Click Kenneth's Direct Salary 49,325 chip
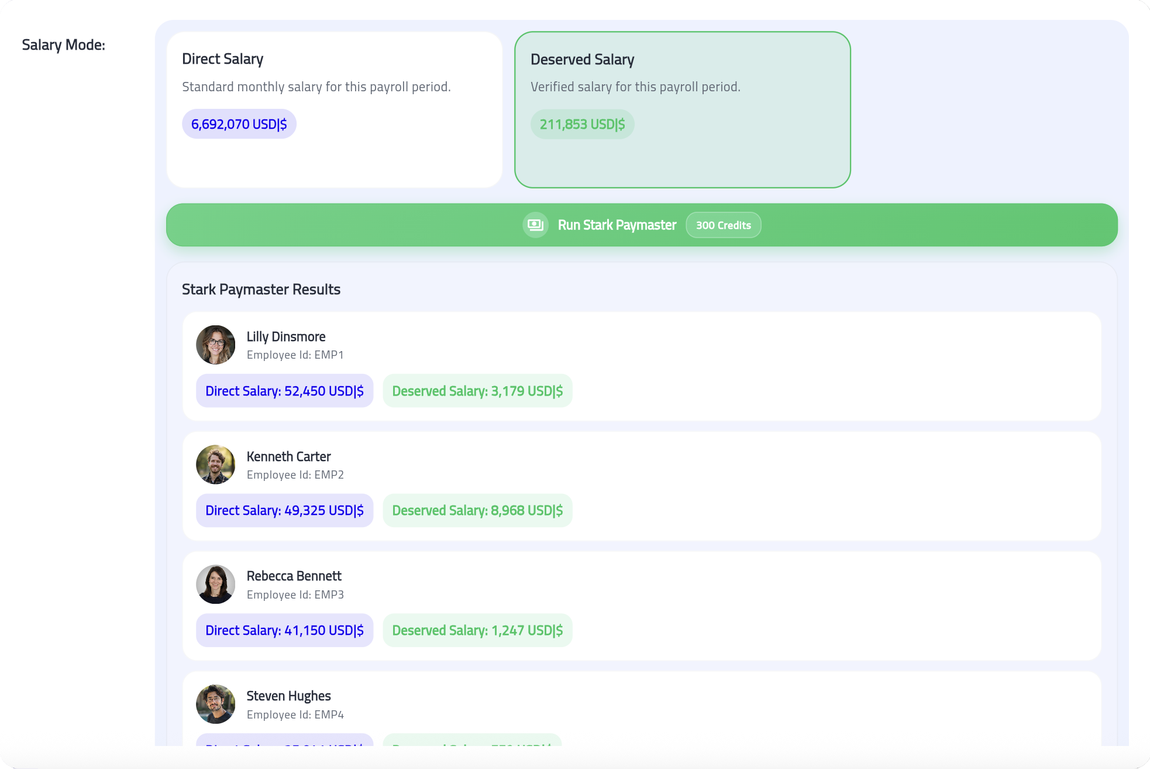This screenshot has width=1150, height=770. pos(284,510)
